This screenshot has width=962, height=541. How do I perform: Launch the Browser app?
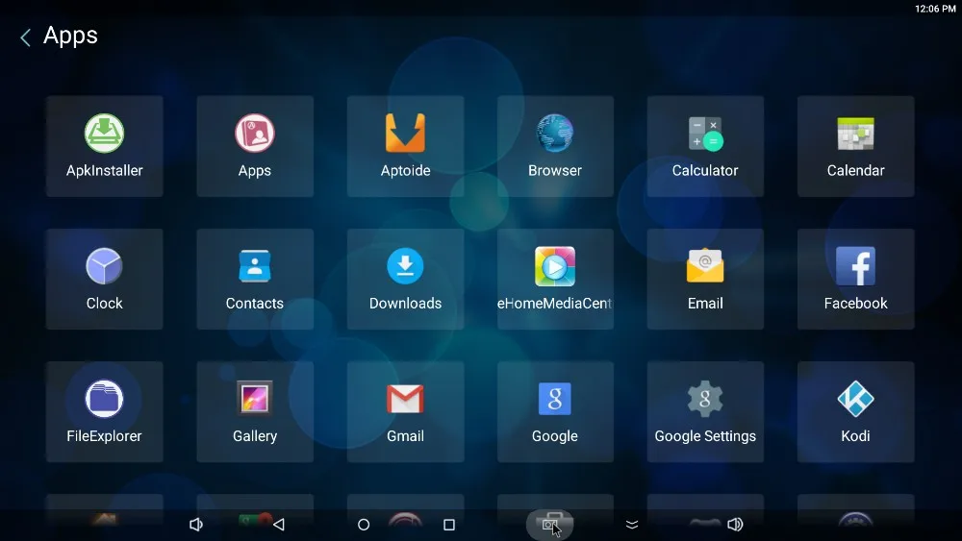(555, 146)
